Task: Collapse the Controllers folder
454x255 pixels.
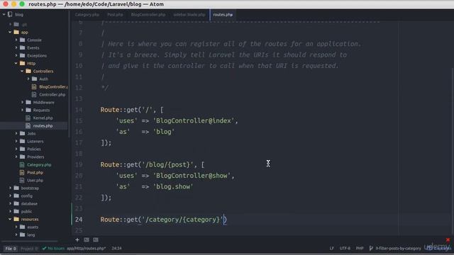Action: point(22,71)
